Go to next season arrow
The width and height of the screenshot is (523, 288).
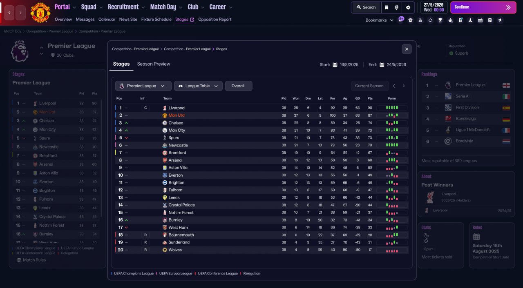coord(404,86)
